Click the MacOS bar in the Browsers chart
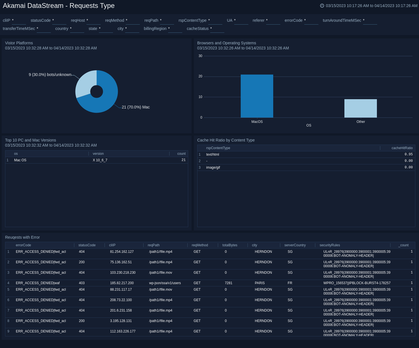Image resolution: width=419 pixels, height=348 pixels. [257, 96]
